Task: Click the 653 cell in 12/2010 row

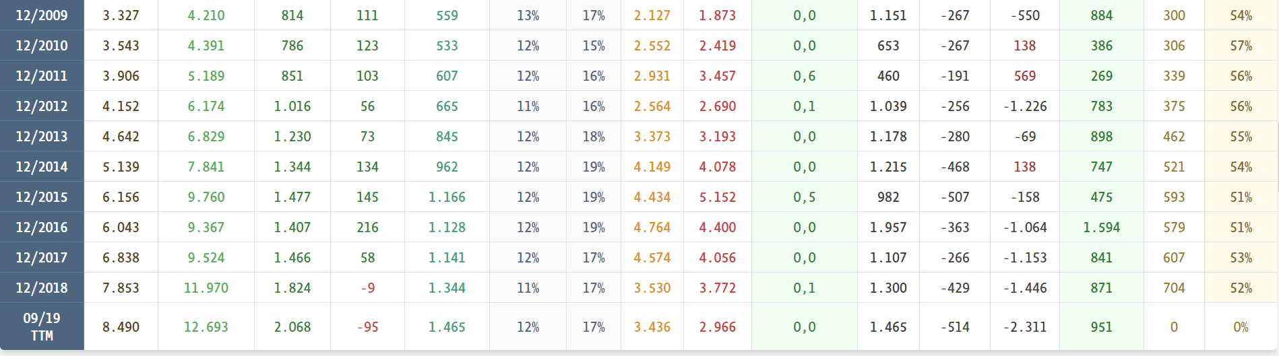Action: (x=888, y=46)
